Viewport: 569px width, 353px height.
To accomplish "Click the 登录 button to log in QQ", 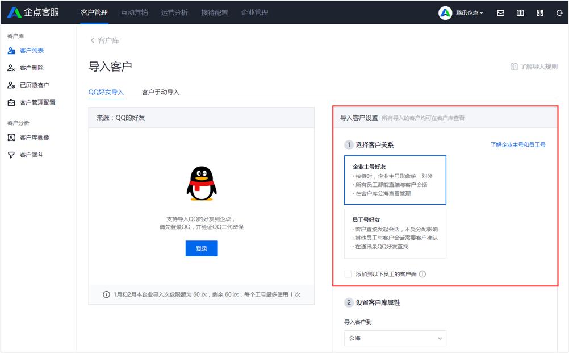I will coord(201,248).
